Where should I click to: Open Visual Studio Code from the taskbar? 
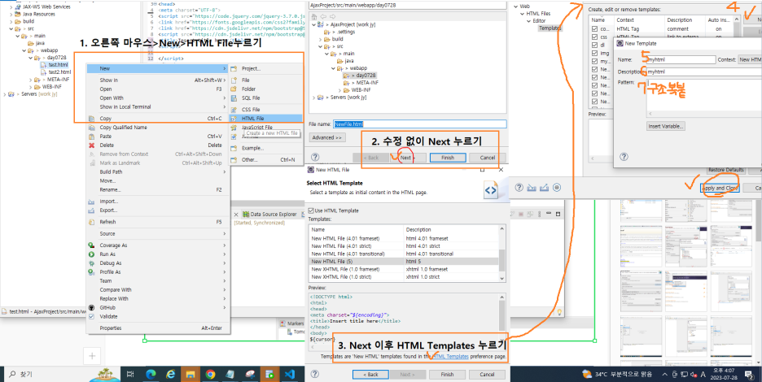(290, 374)
